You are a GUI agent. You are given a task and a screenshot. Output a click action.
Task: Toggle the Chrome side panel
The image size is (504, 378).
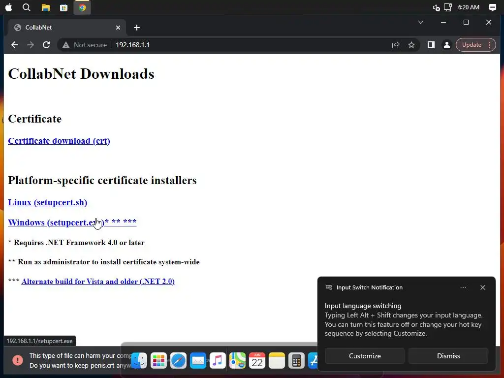click(x=431, y=45)
